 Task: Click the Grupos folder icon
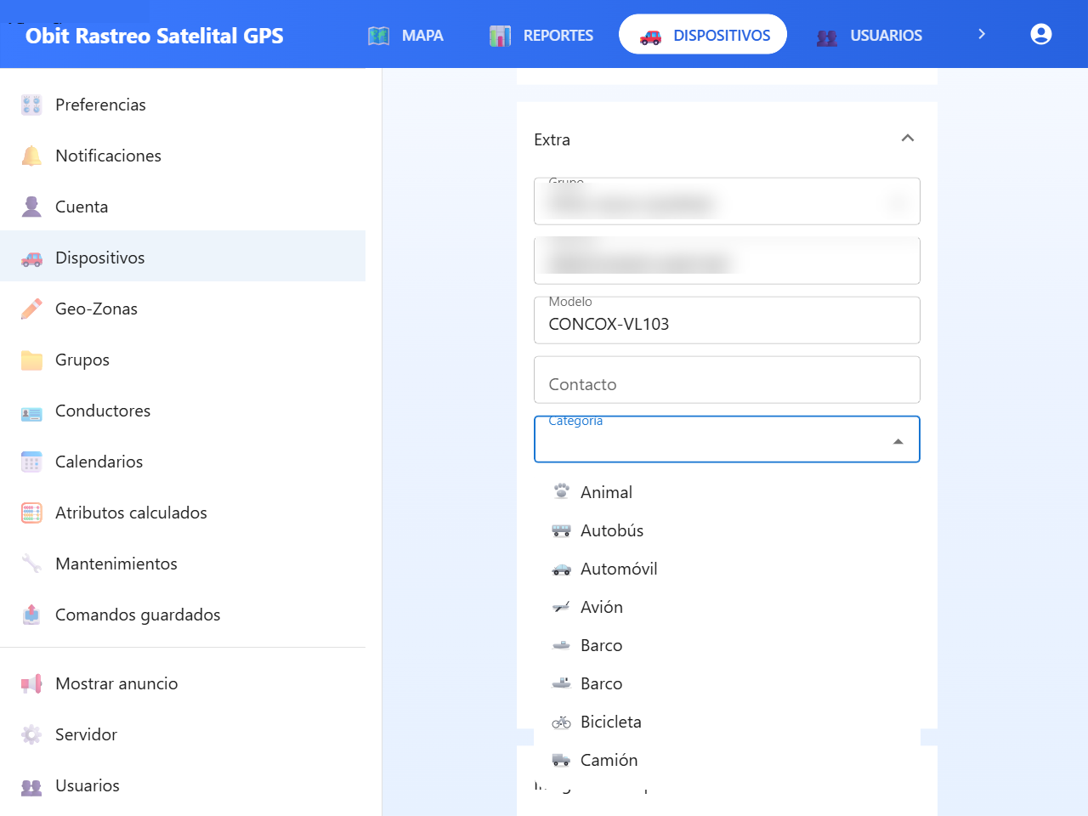31,360
